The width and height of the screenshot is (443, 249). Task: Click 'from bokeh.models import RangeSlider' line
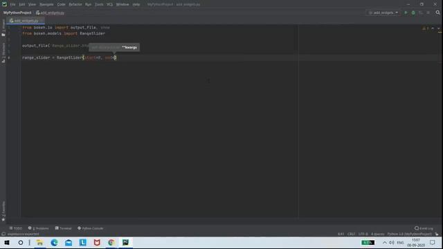point(64,33)
